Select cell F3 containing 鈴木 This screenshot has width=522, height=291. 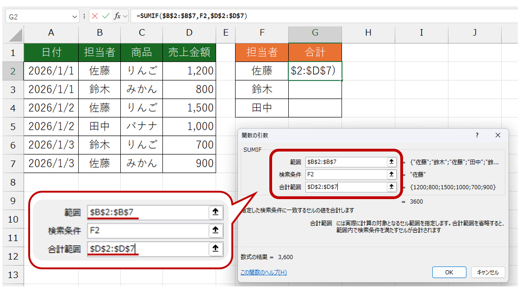(262, 89)
